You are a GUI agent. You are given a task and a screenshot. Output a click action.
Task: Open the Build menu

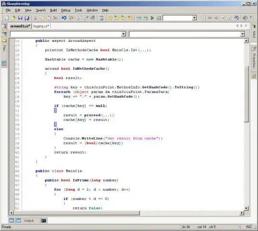(x=53, y=11)
